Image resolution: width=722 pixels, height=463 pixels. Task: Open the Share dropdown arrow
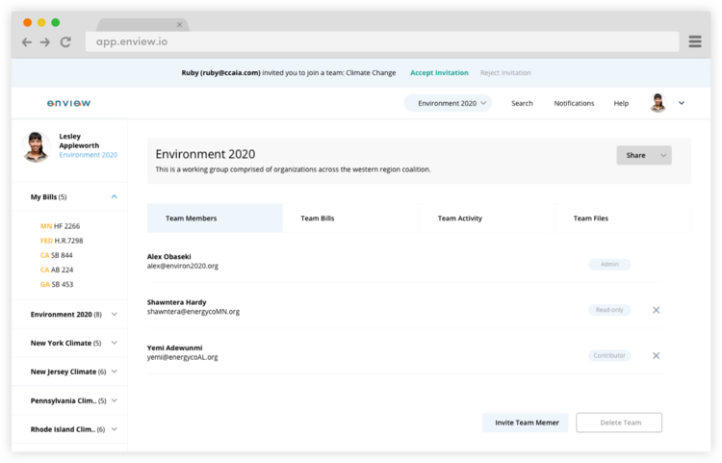coord(662,155)
